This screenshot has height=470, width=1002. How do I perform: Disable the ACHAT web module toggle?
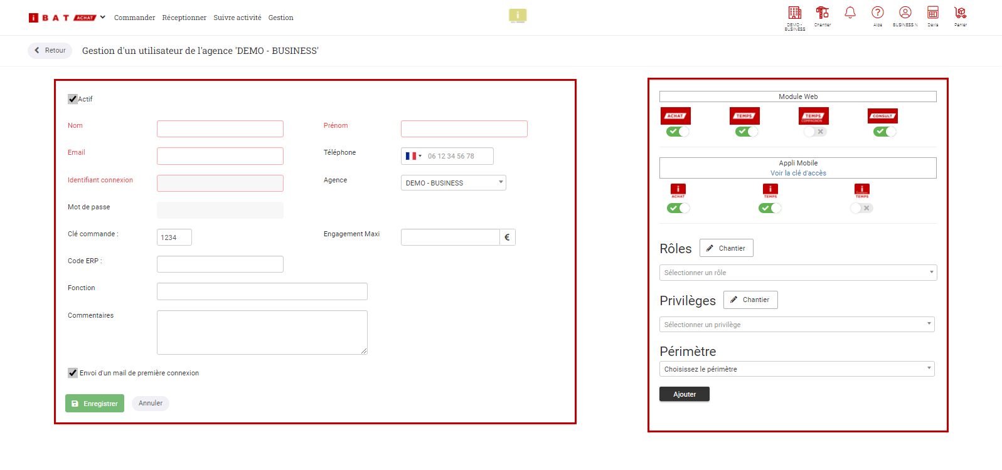[x=678, y=132]
